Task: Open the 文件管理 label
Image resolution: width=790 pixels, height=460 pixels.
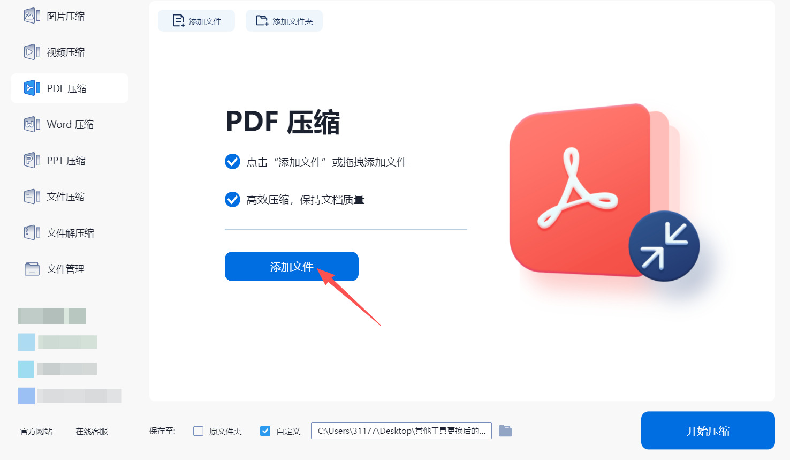Action: [65, 269]
